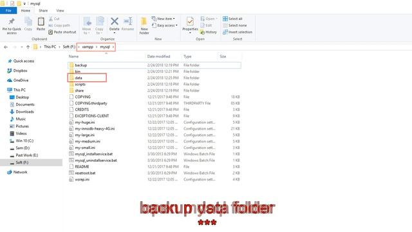Select Quick access in sidebar
This screenshot has width=412, height=232.
click(21, 61)
